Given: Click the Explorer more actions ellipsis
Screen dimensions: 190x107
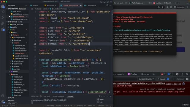Looking at the screenshot, I should [x=26, y=5].
